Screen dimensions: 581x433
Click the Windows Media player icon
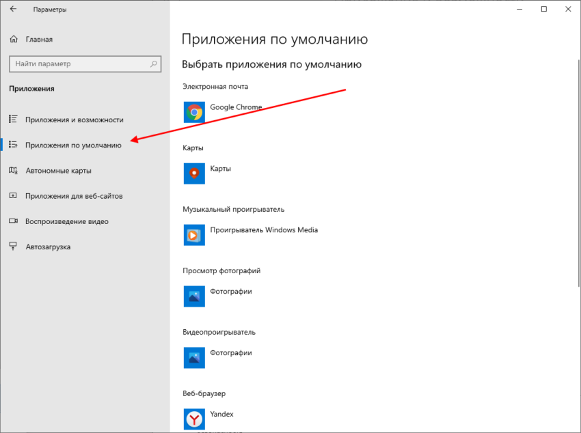click(194, 235)
